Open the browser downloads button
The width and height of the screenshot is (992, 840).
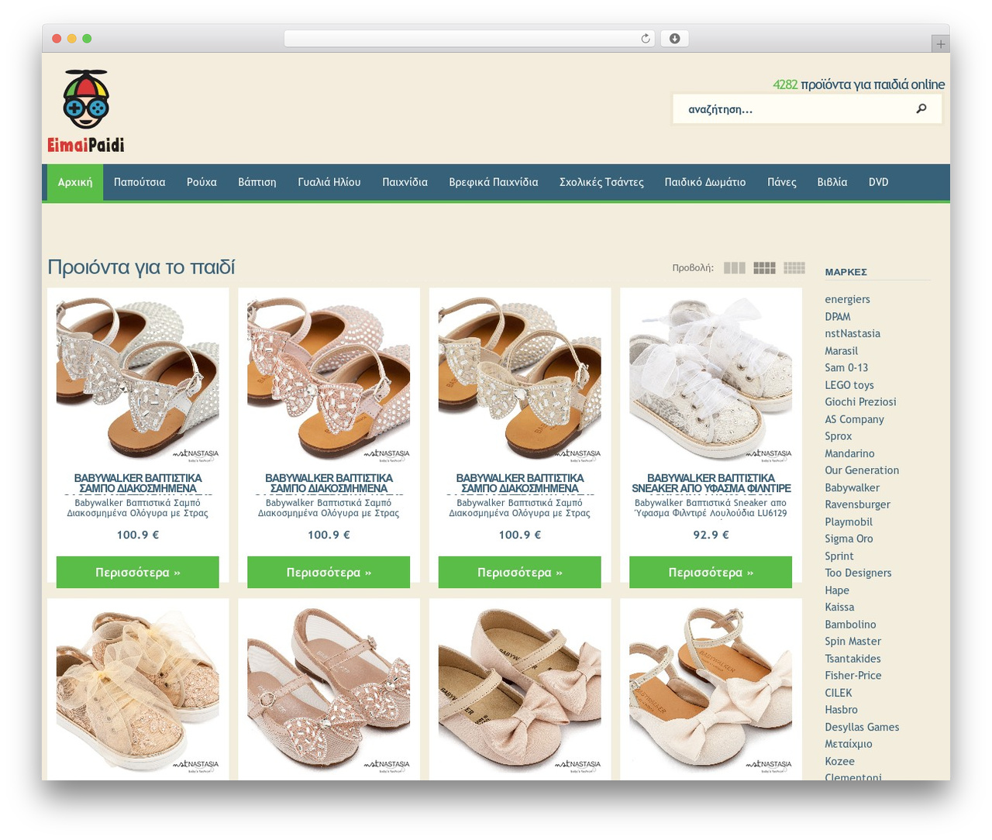tap(674, 39)
